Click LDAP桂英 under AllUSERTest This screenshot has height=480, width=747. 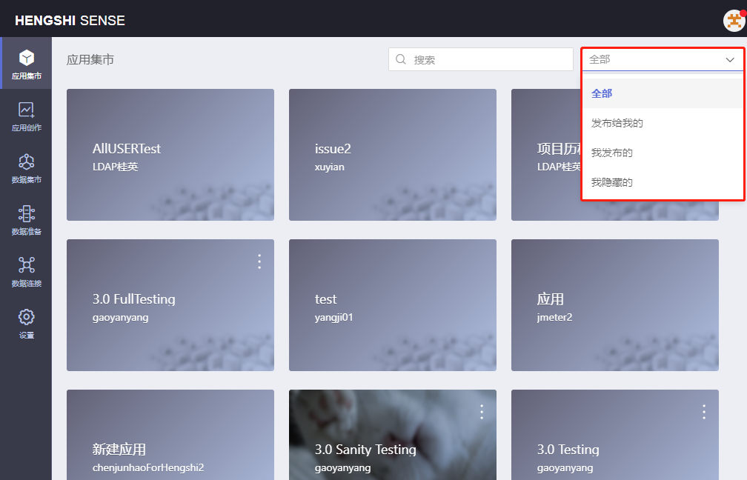[x=116, y=167]
